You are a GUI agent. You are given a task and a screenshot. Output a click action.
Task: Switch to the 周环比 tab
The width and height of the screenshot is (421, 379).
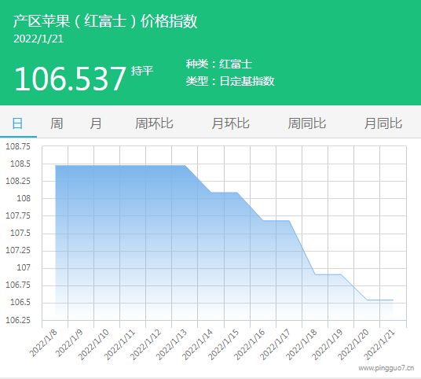[154, 123]
